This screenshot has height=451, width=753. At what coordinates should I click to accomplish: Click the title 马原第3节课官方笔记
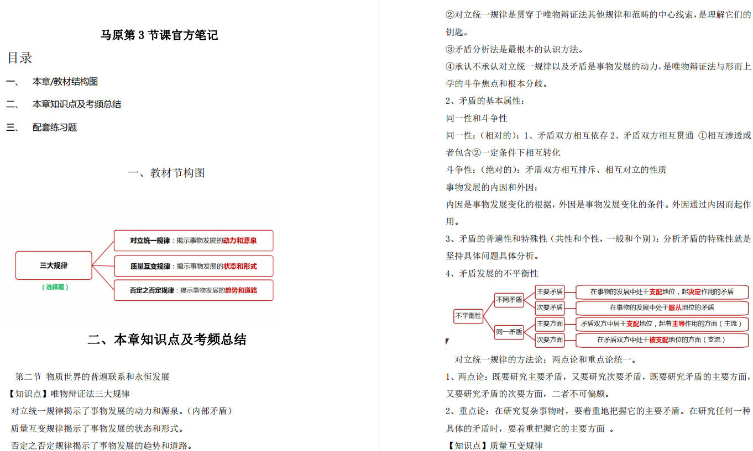coord(159,35)
